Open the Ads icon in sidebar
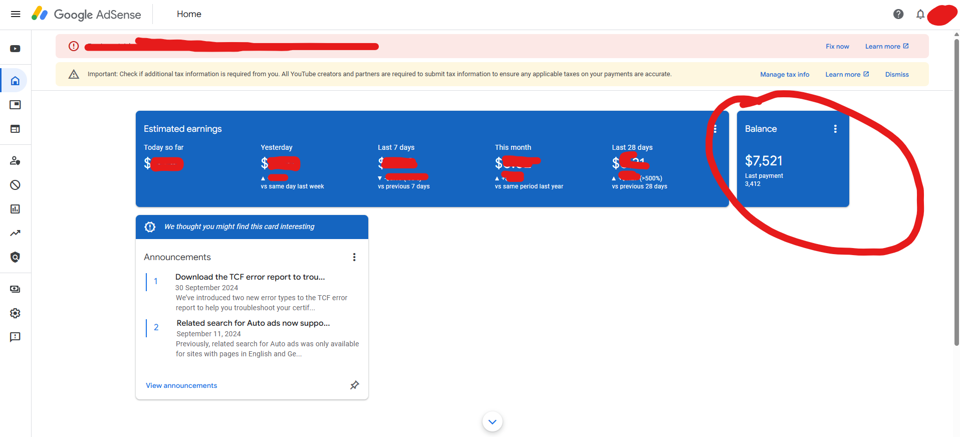Image resolution: width=960 pixels, height=437 pixels. [x=16, y=105]
